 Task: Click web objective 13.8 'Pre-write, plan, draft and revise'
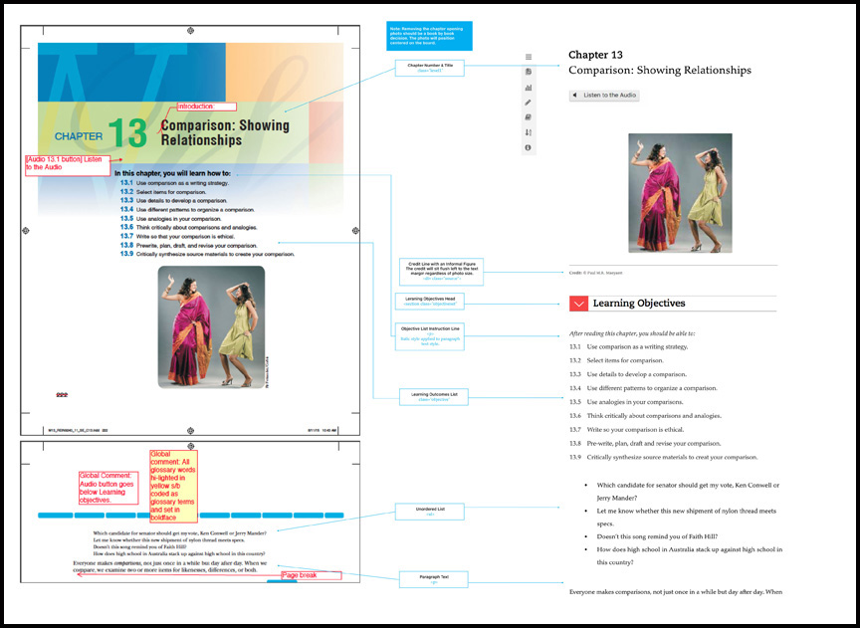tap(645, 443)
